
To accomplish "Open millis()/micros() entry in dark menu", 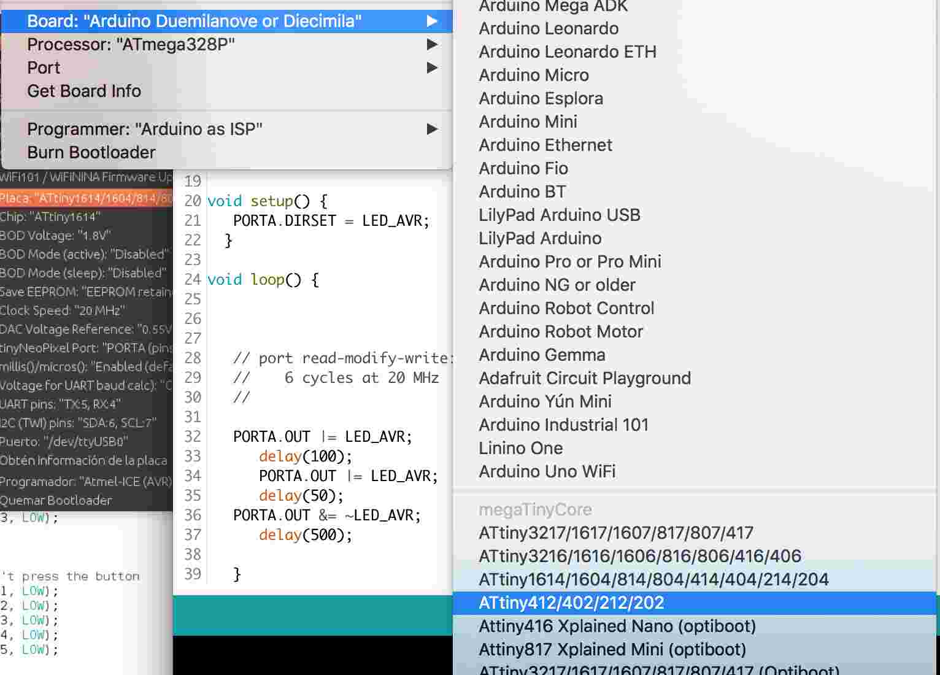I will coord(87,366).
